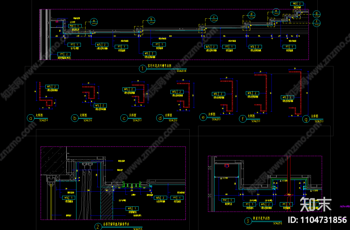Viewport: 350px width, 230px height.
Task: Select the WD 2 material tag
Action: click(297, 4)
